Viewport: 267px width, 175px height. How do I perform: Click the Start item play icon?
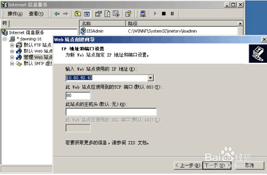click(155, 14)
